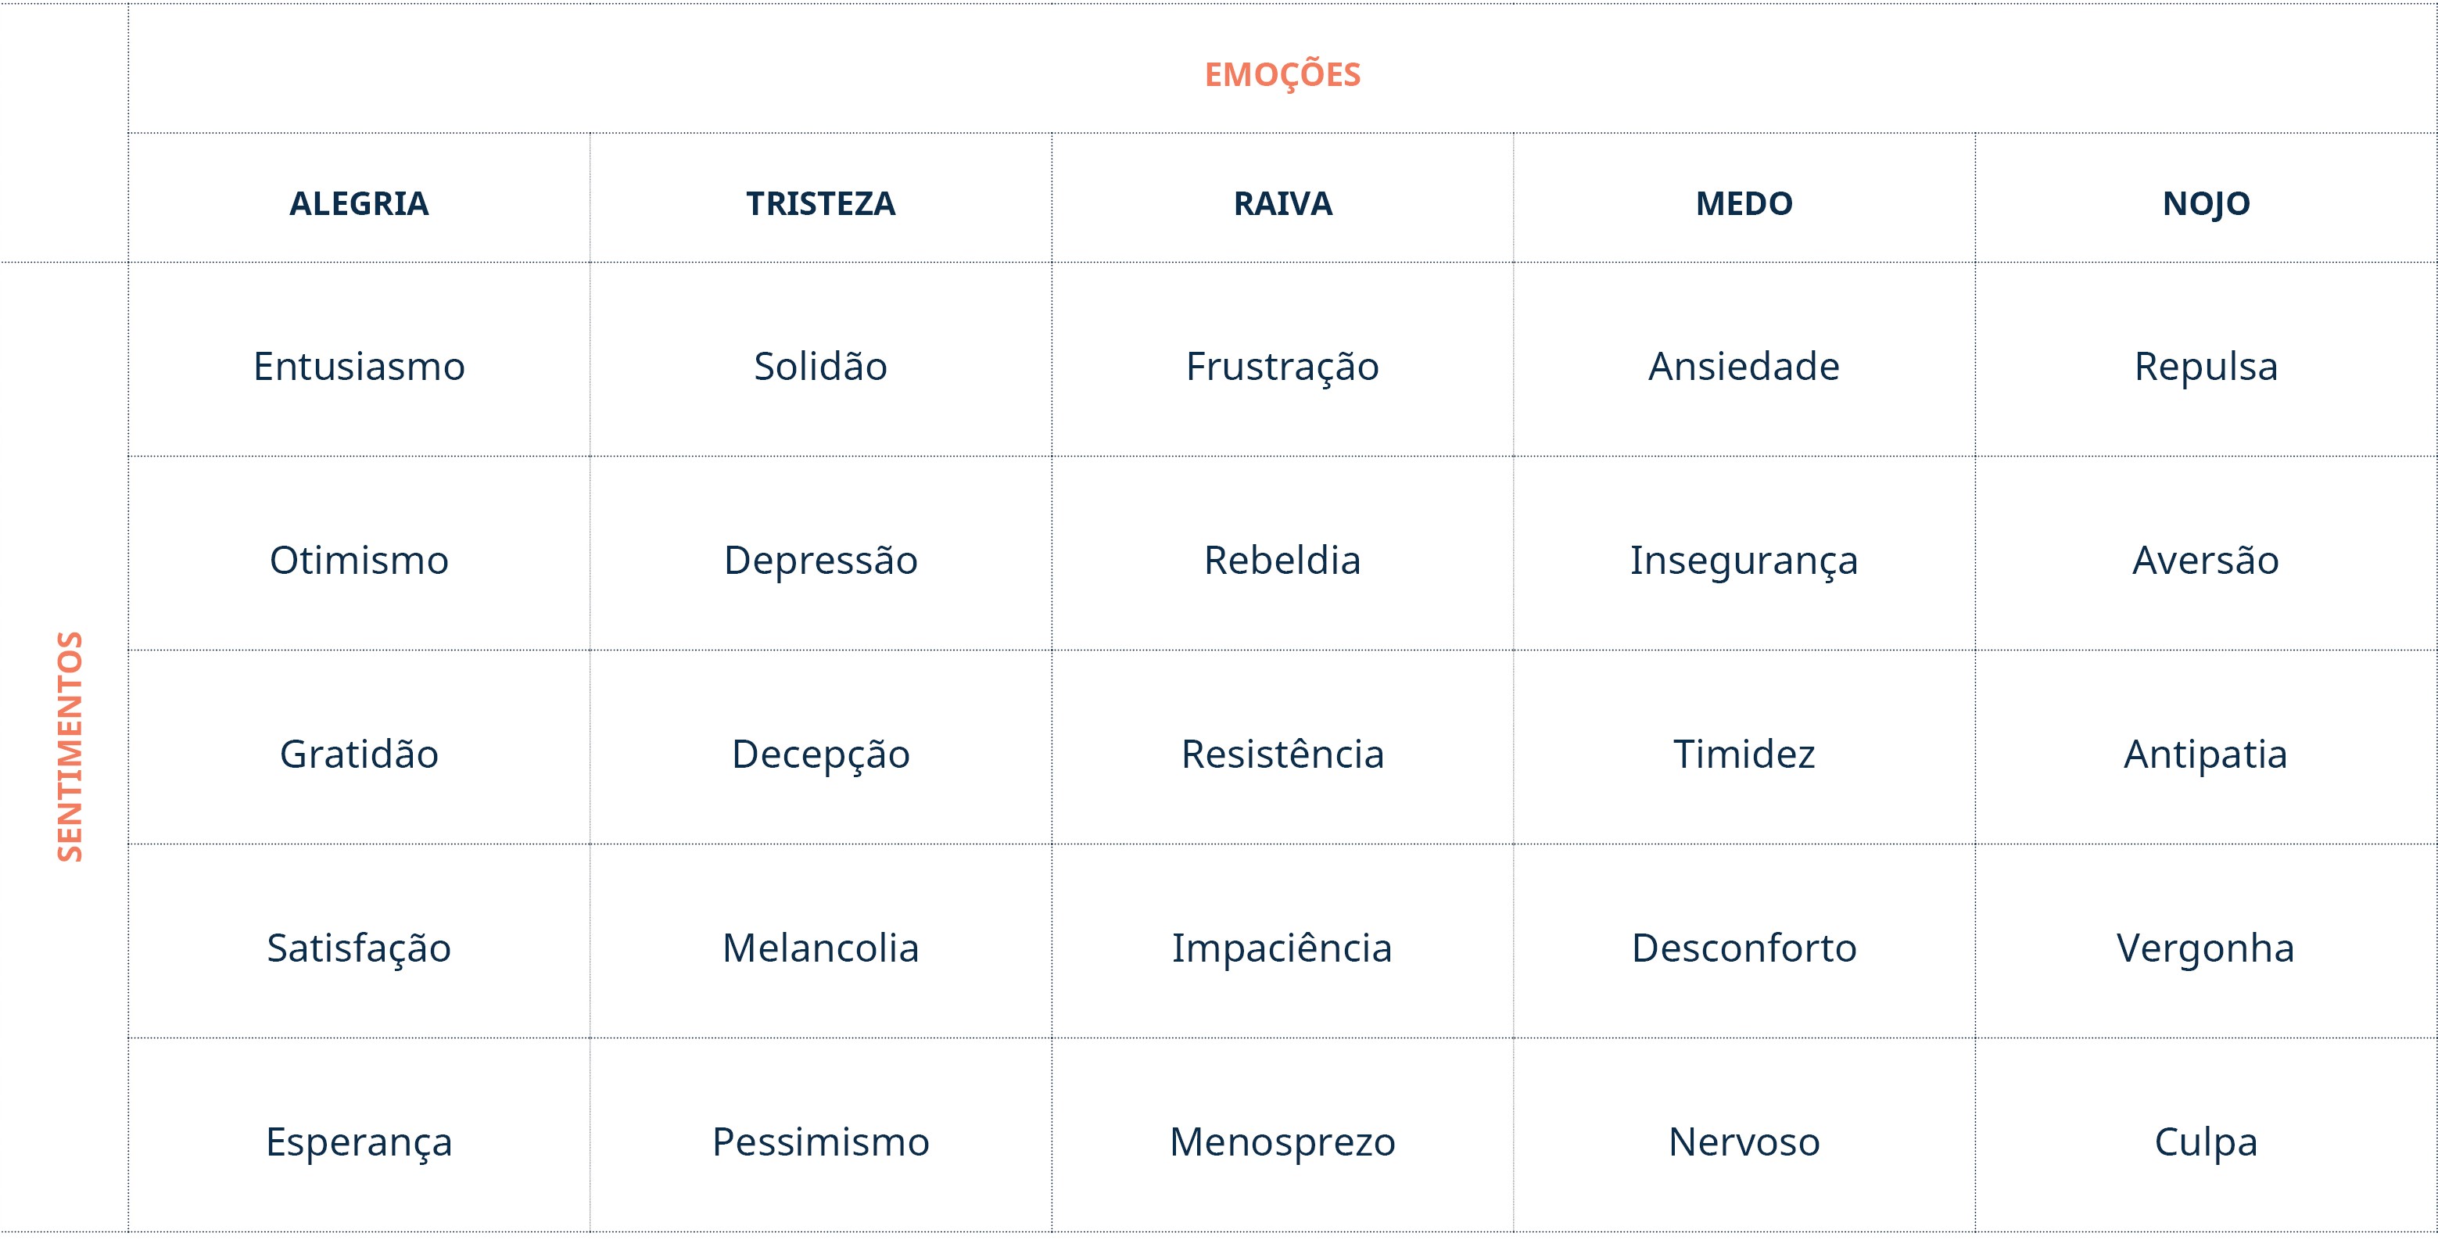This screenshot has width=2438, height=1240.
Task: Select the ALEGRIA column header
Action: click(359, 203)
